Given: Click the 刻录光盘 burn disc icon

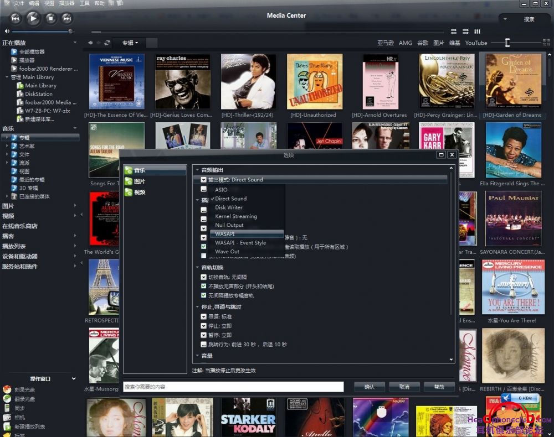Looking at the screenshot, I should (7, 389).
